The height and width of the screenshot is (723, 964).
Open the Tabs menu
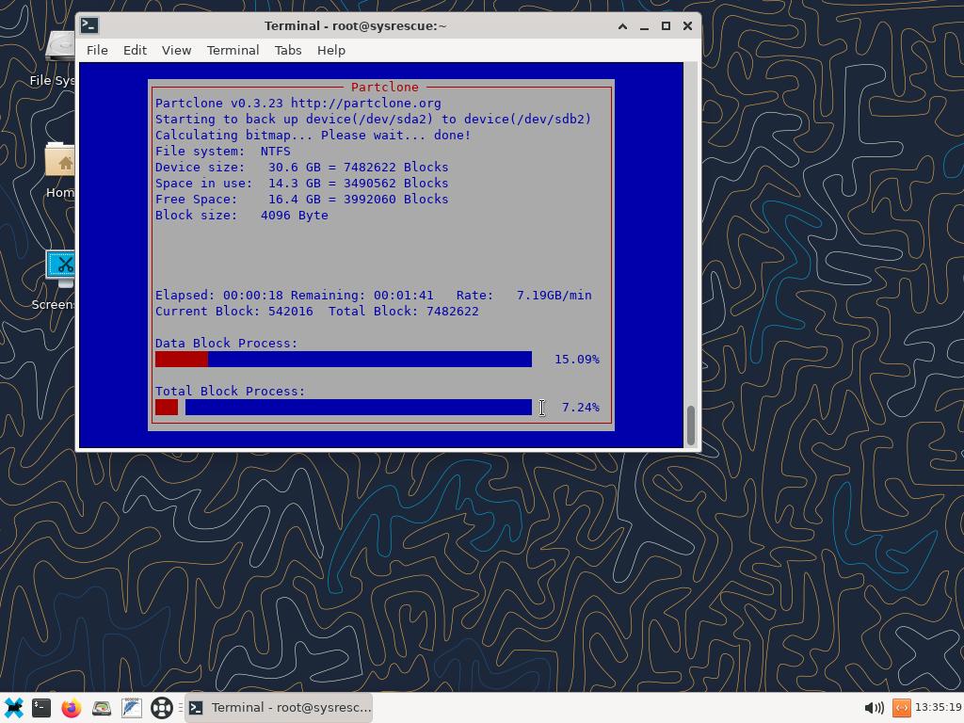pyautogui.click(x=288, y=50)
